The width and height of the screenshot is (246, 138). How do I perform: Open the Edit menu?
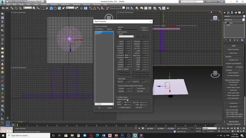pos(8,5)
